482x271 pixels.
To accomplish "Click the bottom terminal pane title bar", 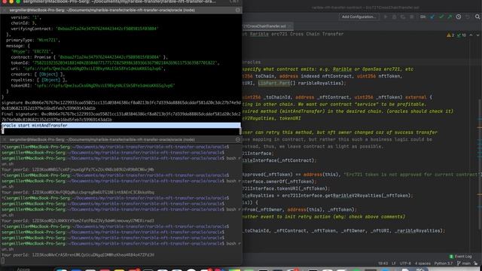I will coord(121,139).
